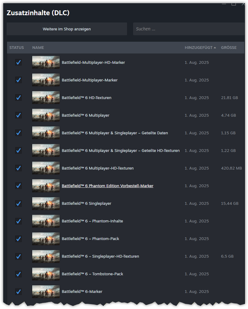Screen dimensions: 248x309
Task: Select the 1,15 GB size value
Action: click(228, 133)
